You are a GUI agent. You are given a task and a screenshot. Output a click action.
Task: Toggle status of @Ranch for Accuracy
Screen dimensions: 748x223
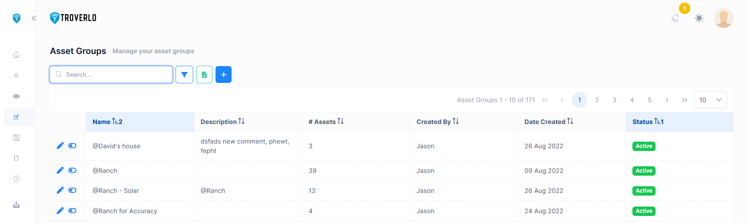(72, 211)
